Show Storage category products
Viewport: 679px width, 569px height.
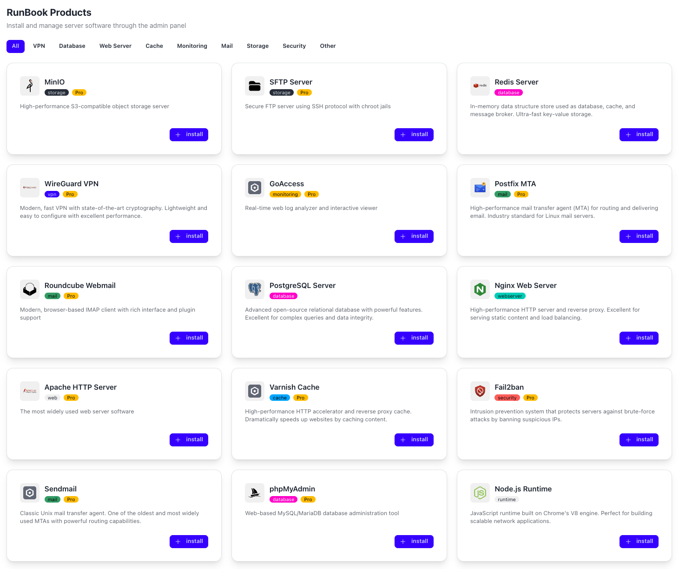pyautogui.click(x=257, y=46)
